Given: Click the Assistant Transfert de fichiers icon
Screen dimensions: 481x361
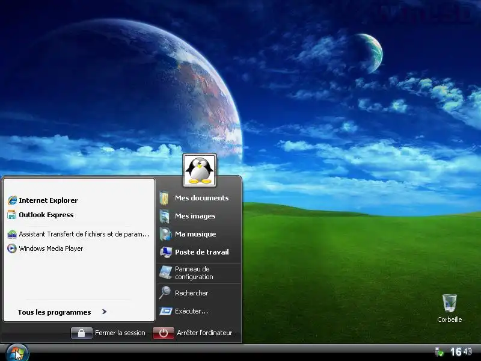Looking at the screenshot, I should tap(11, 234).
